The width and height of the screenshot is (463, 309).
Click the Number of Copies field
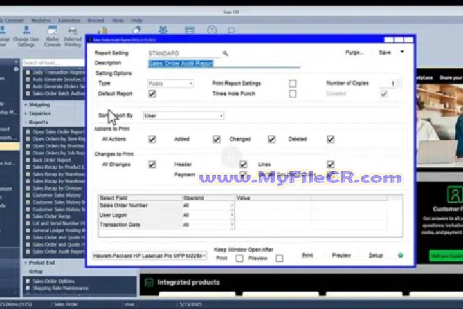388,84
